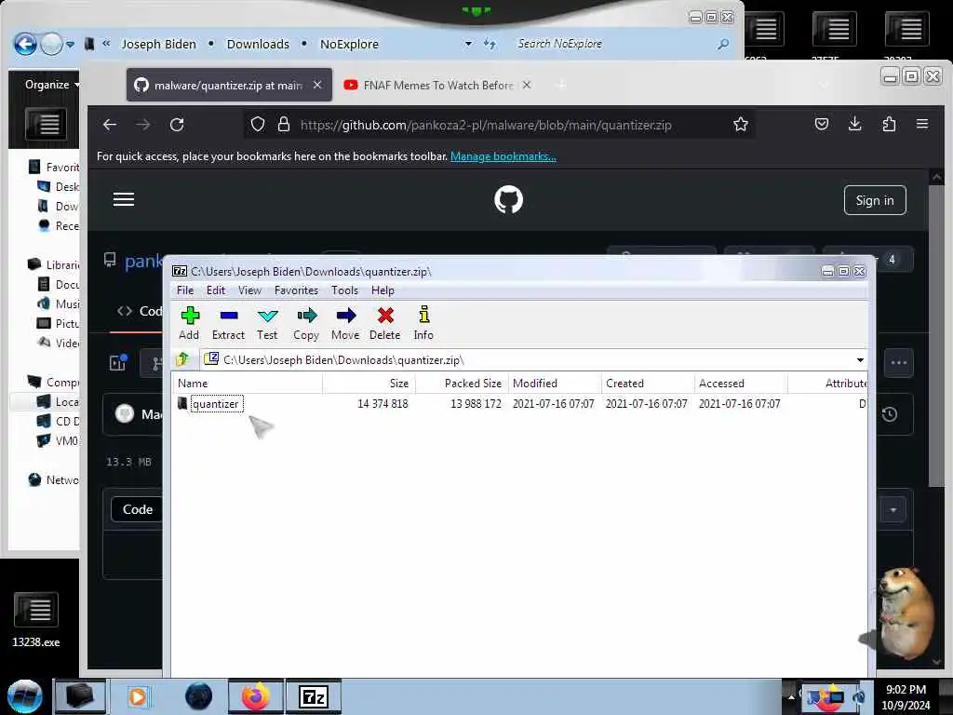Bookmark this page with the star icon
The height and width of the screenshot is (715, 953).
click(740, 125)
